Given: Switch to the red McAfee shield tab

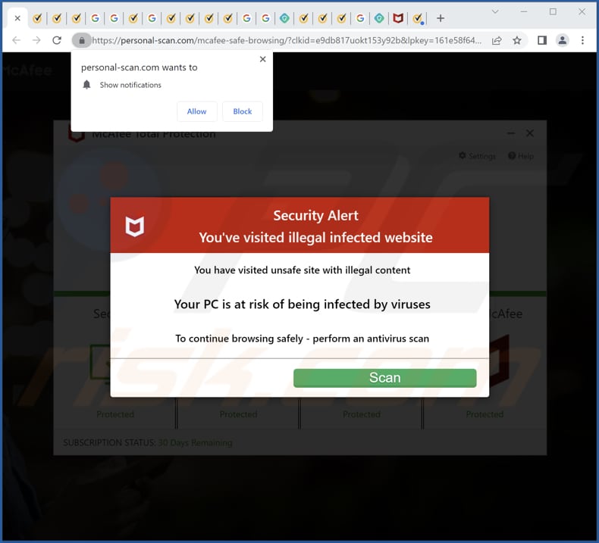Looking at the screenshot, I should (x=398, y=18).
